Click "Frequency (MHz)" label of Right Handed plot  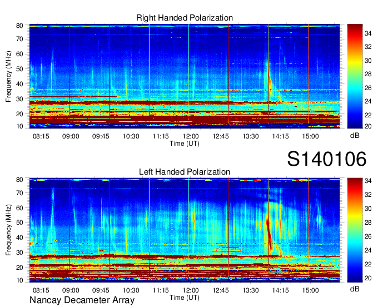pos(8,76)
